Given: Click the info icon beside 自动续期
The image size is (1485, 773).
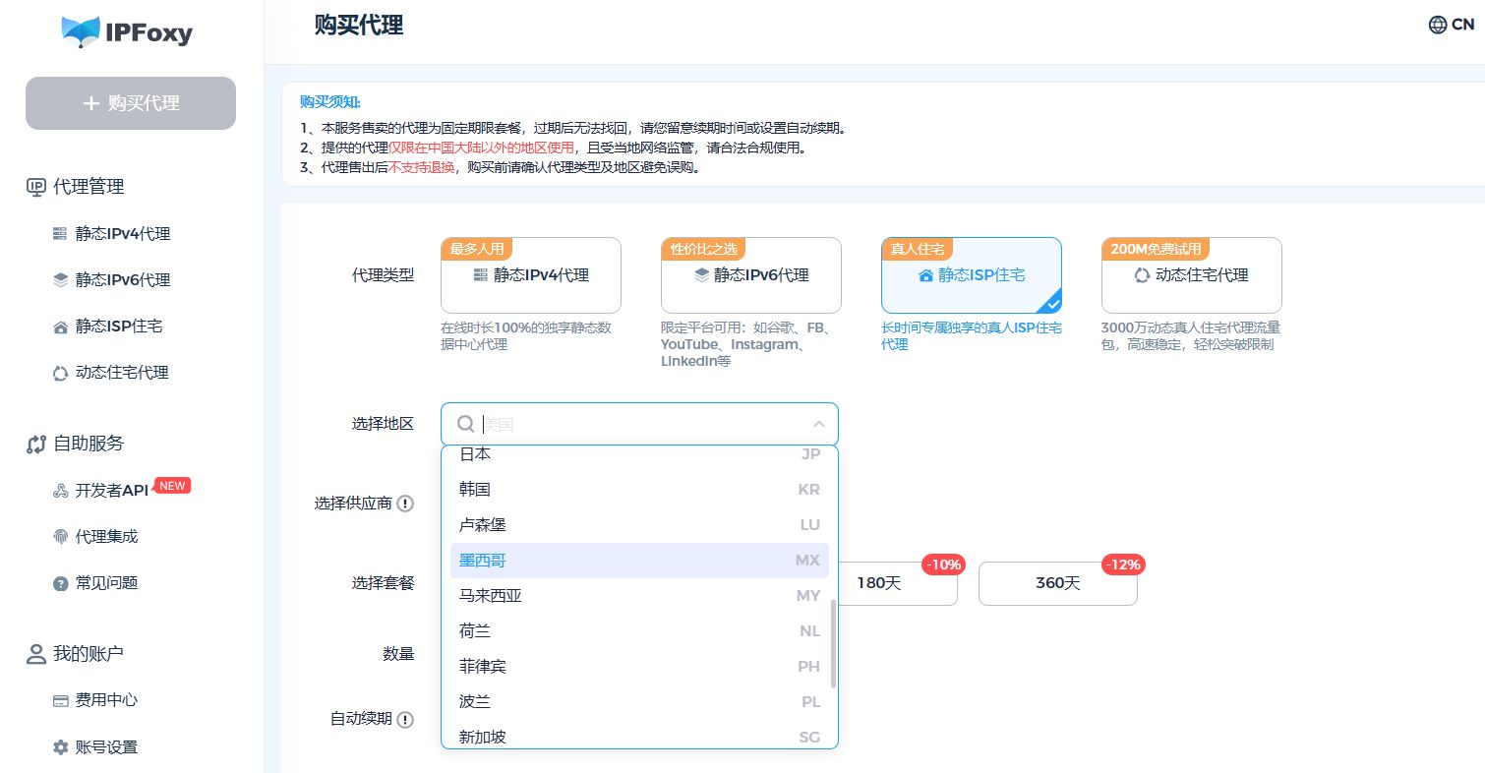Looking at the screenshot, I should click(x=405, y=720).
